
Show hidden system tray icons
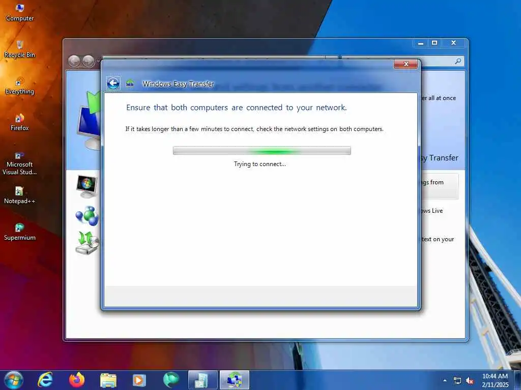pos(445,380)
